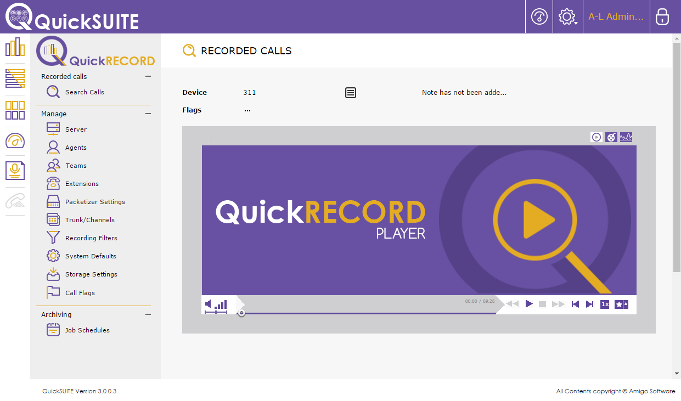This screenshot has height=401, width=681.
Task: Change the 1x playback speed
Action: (x=605, y=304)
